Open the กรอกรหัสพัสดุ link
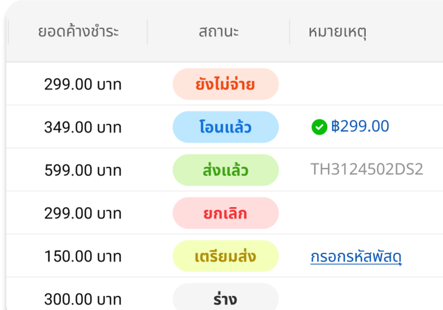Viewport: 443px width, 310px height. point(356,257)
